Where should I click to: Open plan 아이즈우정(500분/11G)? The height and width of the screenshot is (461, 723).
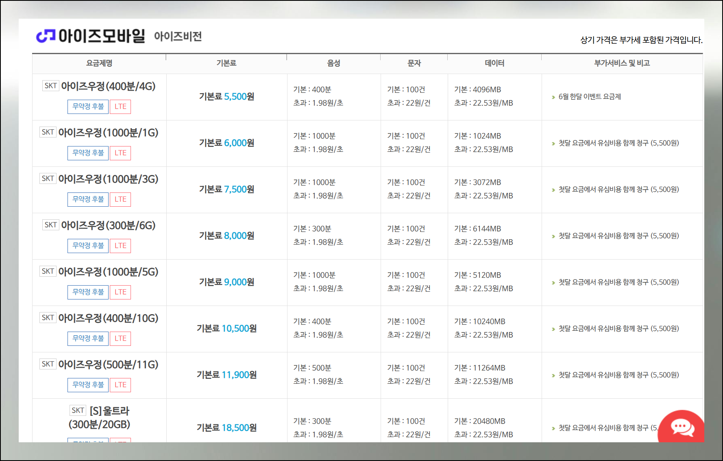click(108, 365)
